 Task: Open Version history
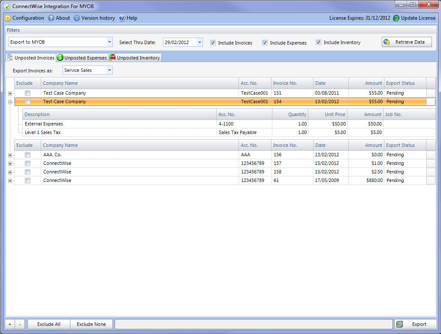(x=94, y=18)
